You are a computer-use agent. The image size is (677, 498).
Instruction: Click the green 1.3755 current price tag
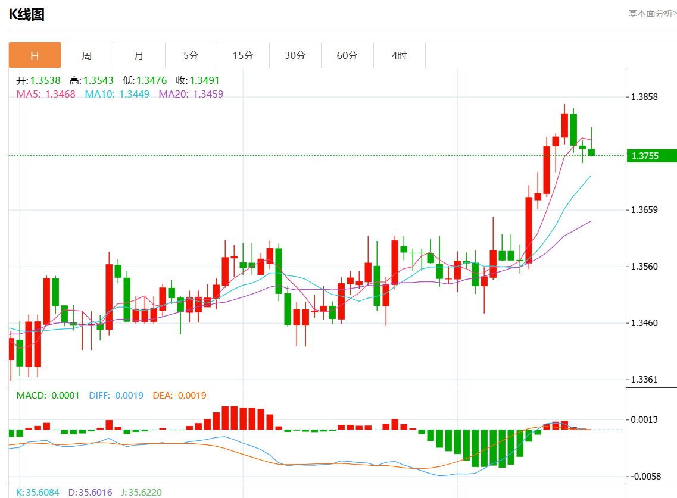[653, 156]
